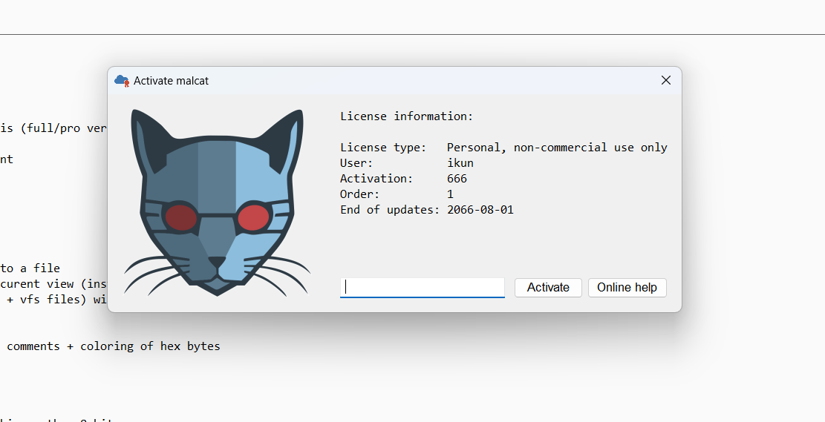This screenshot has width=825, height=422.
Task: Click the 'License type:' label
Action: click(x=383, y=148)
